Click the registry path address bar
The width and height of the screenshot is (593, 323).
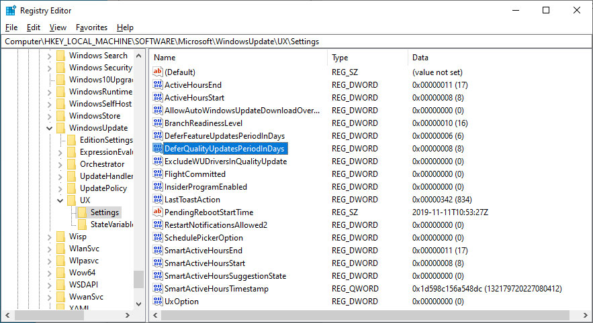[297, 42]
